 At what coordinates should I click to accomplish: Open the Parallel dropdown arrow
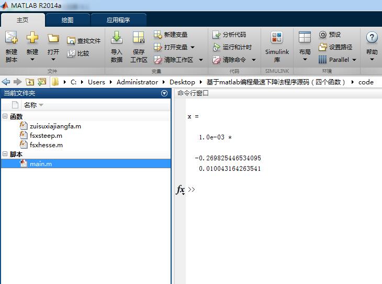pos(354,60)
